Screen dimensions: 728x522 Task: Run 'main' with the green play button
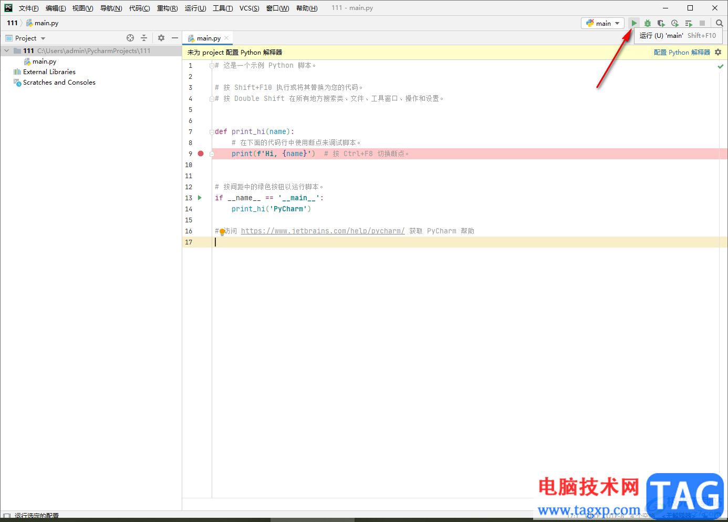[x=634, y=23]
